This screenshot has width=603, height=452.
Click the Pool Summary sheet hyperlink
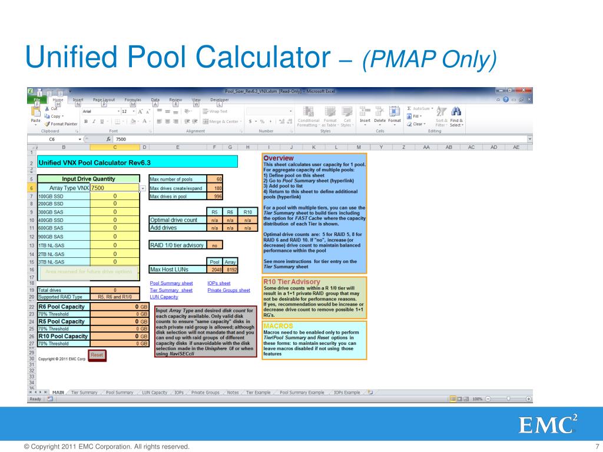point(171,283)
